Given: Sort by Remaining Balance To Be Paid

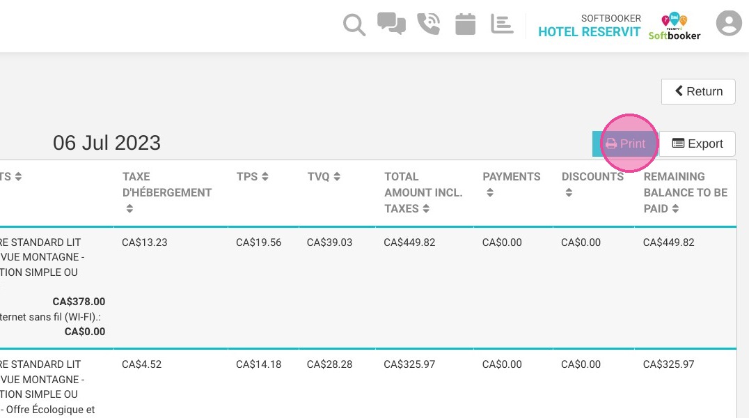Looking at the screenshot, I should coord(675,208).
